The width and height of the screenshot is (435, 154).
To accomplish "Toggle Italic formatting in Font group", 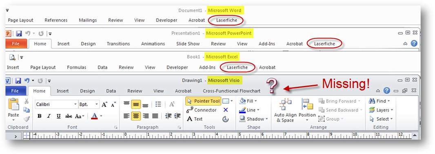I will click(49, 116).
